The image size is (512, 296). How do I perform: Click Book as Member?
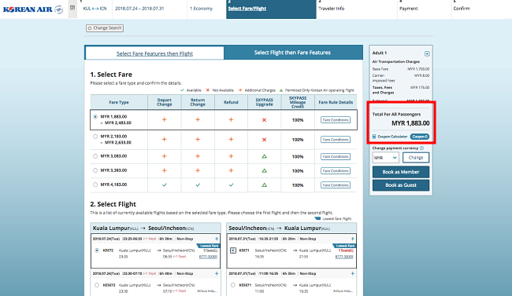[x=401, y=172]
